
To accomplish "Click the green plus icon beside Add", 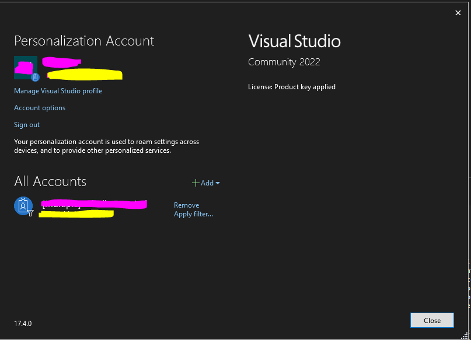I will (196, 183).
